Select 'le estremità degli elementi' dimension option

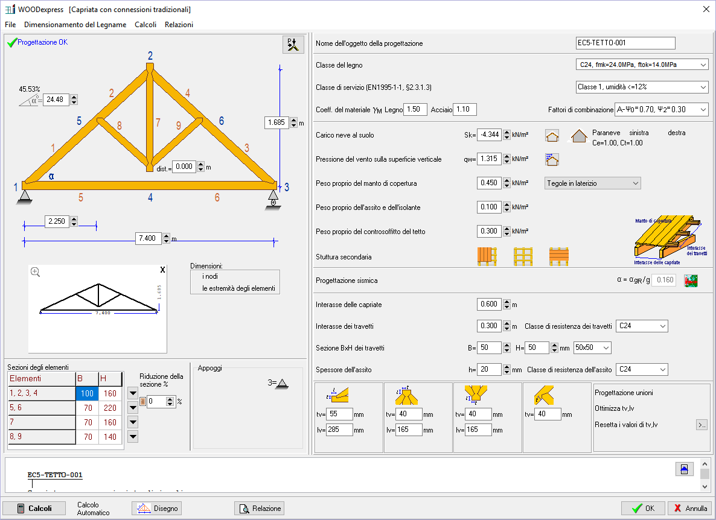point(238,288)
